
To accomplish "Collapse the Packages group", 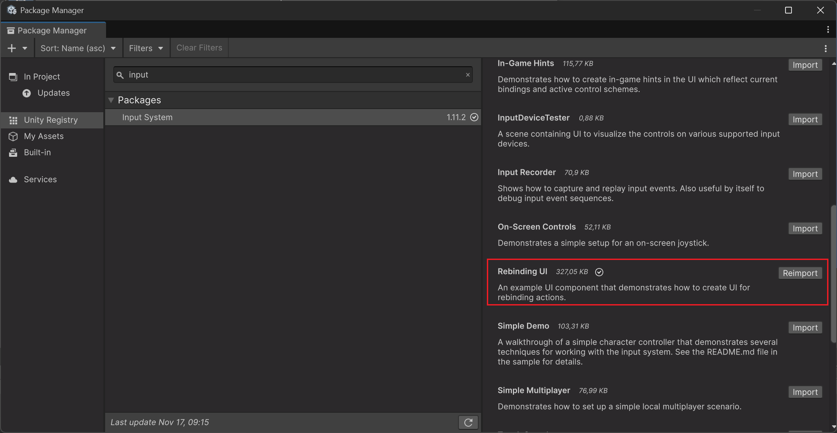I will [111, 100].
